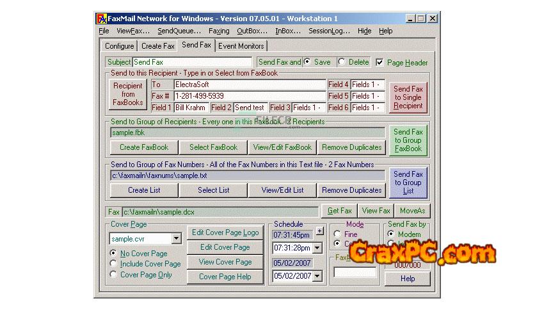The height and width of the screenshot is (310, 535).
Task: Click Send Fax to Single Recipient
Action: coord(408,97)
